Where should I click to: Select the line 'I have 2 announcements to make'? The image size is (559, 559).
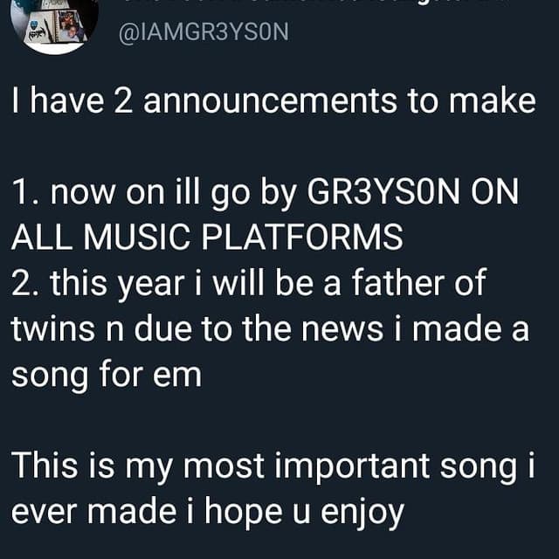pos(273,101)
